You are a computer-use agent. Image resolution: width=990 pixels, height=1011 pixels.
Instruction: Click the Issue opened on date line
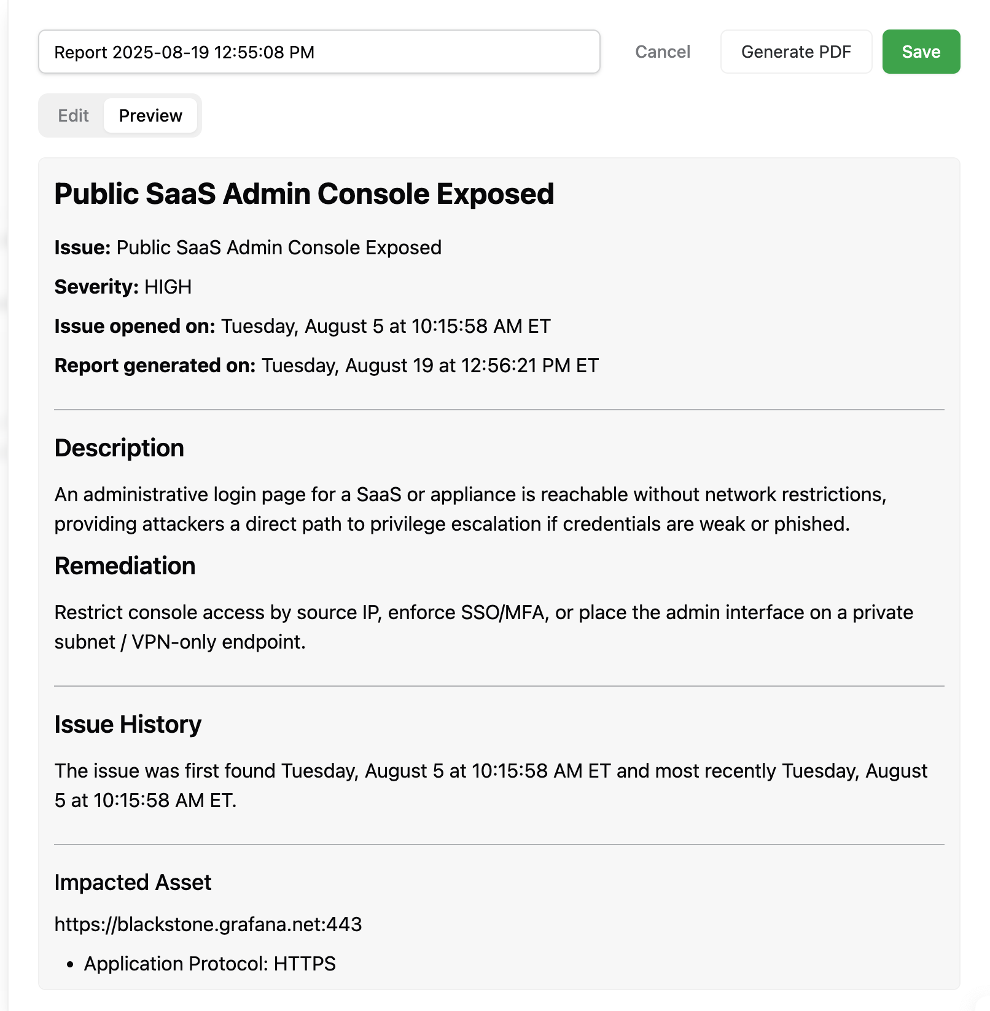point(302,326)
